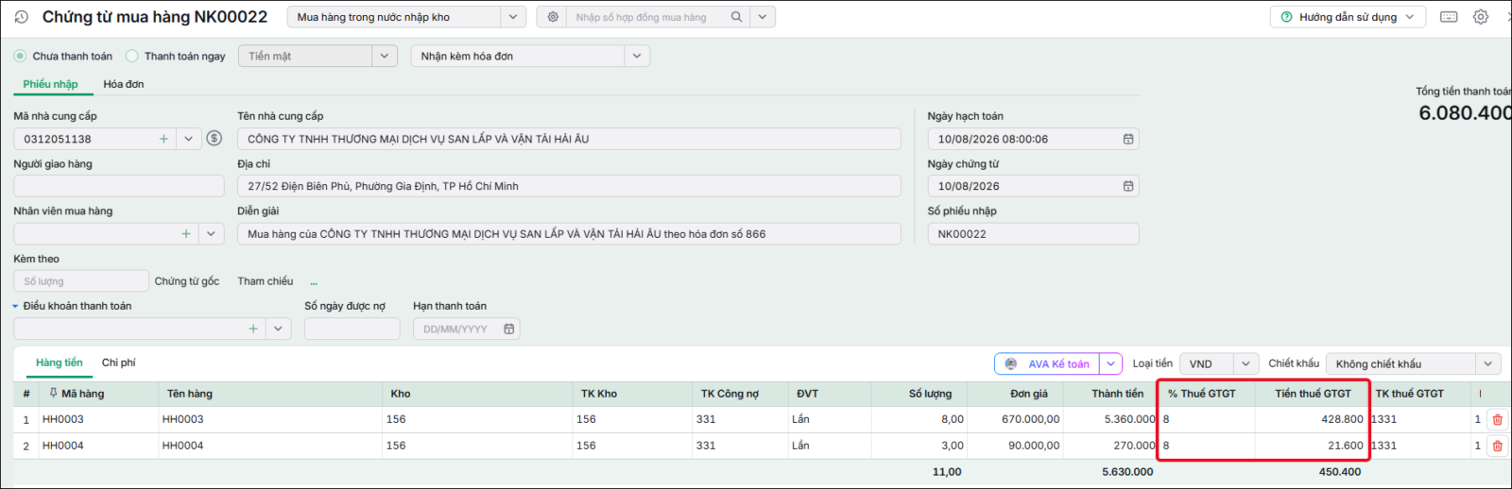Click Tiền thuế GTGT cell 428.800
Image resolution: width=1512 pixels, height=489 pixels.
(1311, 419)
